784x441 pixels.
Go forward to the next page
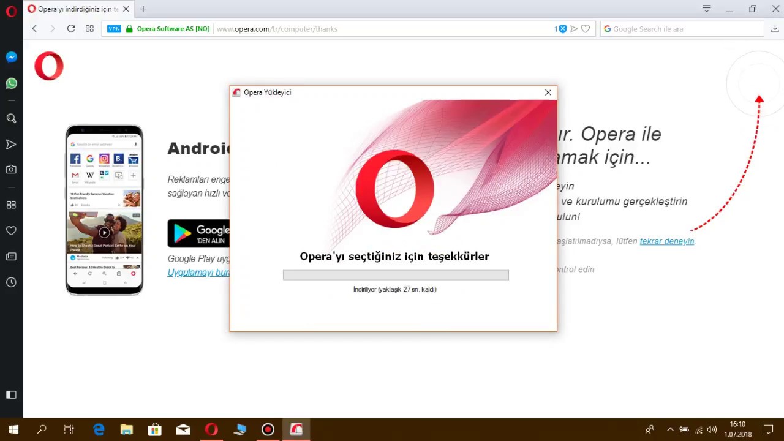click(x=52, y=29)
